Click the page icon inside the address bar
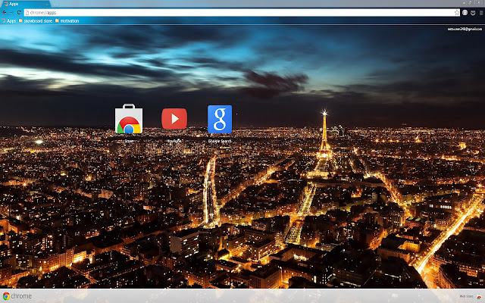This screenshot has width=485, height=303. click(27, 13)
